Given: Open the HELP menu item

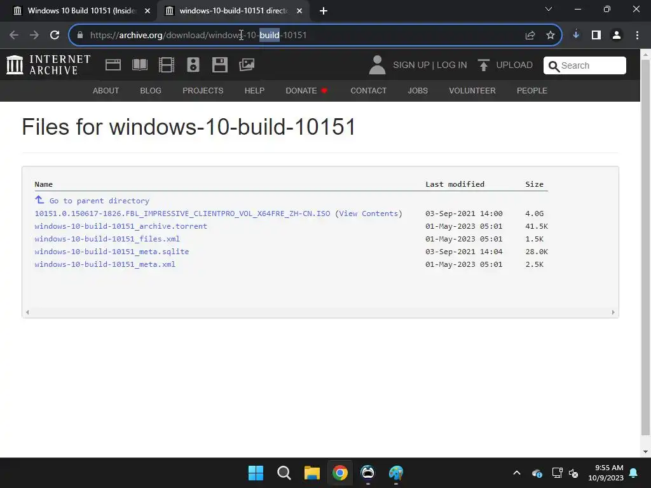Looking at the screenshot, I should 254,90.
